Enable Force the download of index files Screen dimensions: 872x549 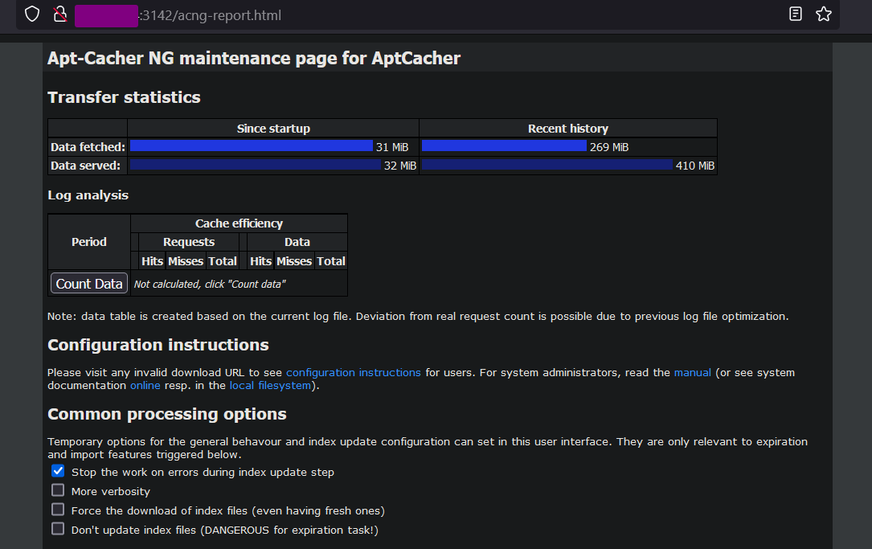click(x=58, y=510)
